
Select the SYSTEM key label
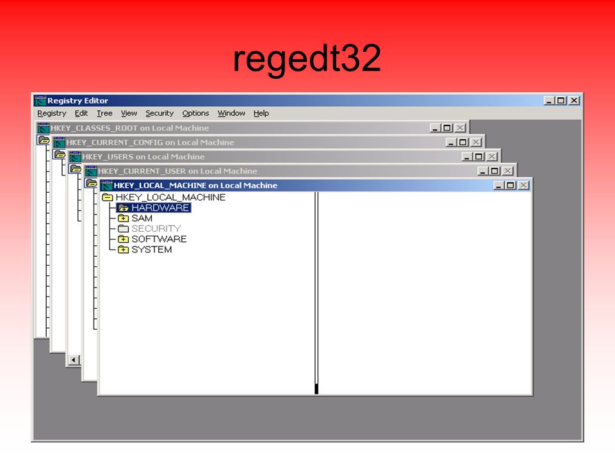coord(151,250)
